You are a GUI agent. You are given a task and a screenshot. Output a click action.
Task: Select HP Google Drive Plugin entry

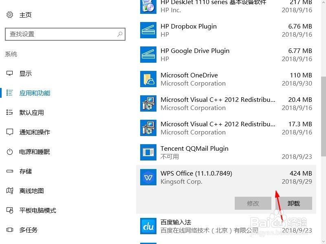[226, 55]
